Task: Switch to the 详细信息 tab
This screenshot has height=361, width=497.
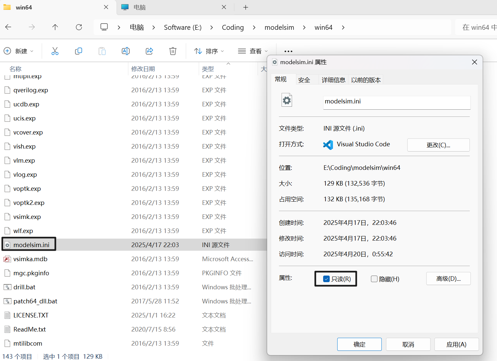Action: click(x=333, y=80)
